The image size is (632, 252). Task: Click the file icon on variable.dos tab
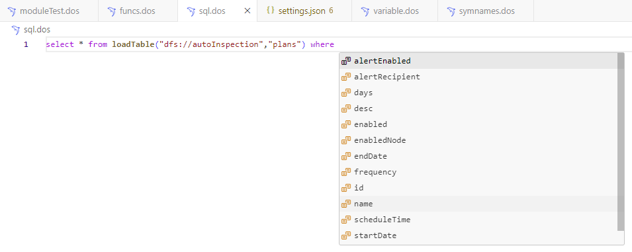(365, 11)
